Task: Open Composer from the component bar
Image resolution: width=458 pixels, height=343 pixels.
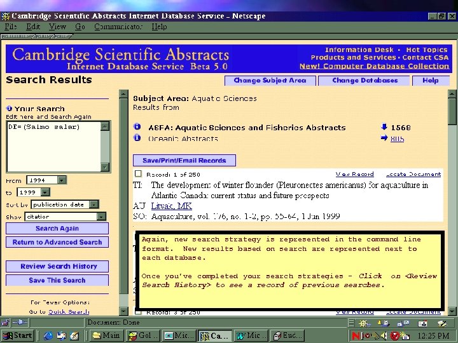Action: 442,323
